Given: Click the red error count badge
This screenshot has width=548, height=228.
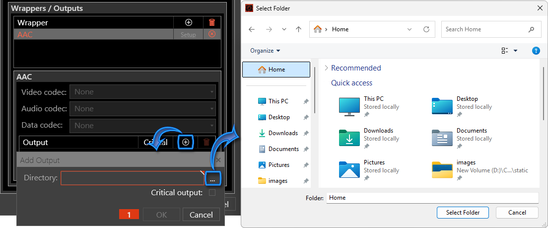Looking at the screenshot, I should click(129, 215).
